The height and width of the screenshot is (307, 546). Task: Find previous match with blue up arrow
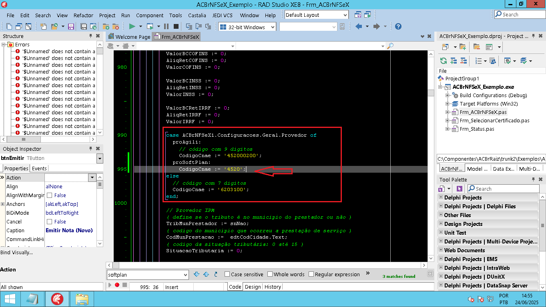click(x=206, y=274)
